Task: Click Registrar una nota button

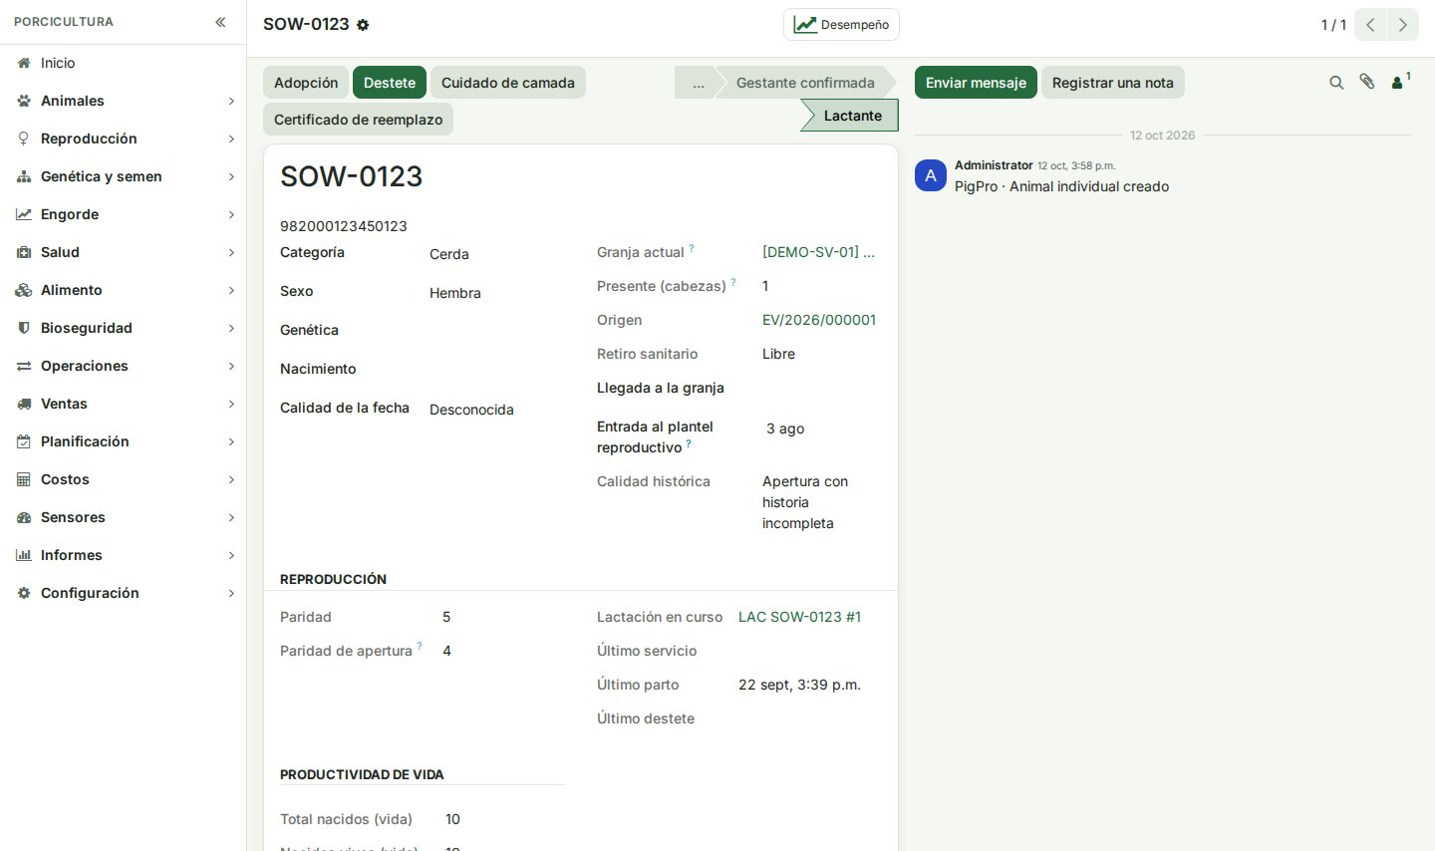Action: [1113, 83]
